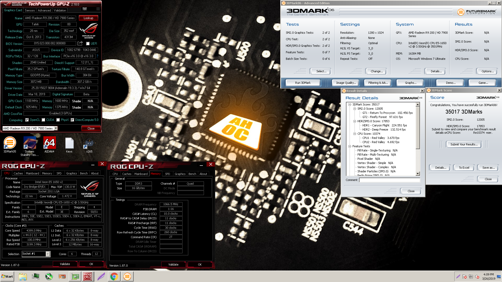502x282 pixels.
Task: Open the Validation tab in GPU-Z
Action: coord(60,10)
